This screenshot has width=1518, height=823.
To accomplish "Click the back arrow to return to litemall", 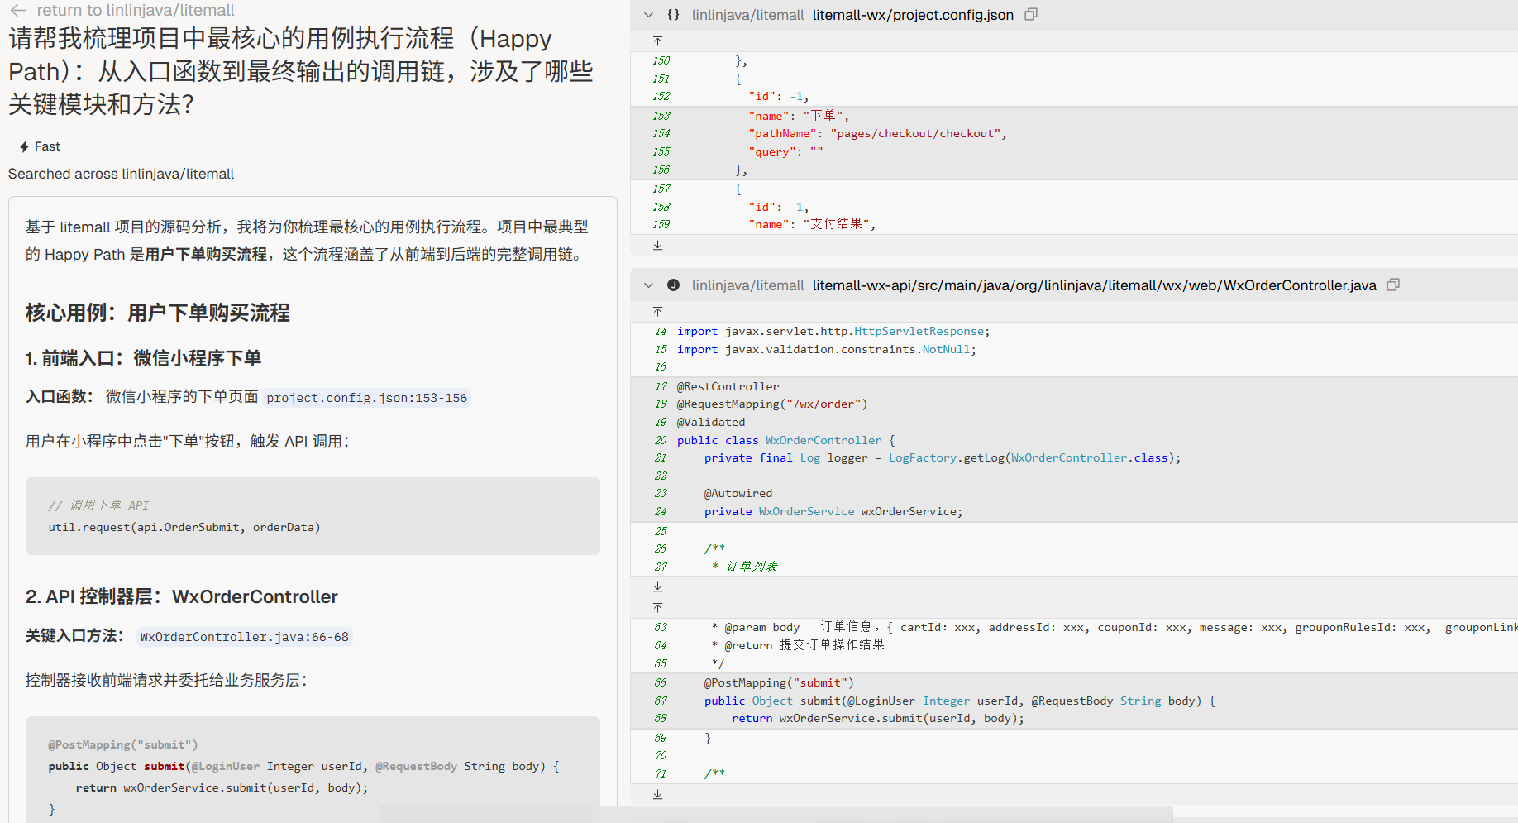I will tap(18, 11).
